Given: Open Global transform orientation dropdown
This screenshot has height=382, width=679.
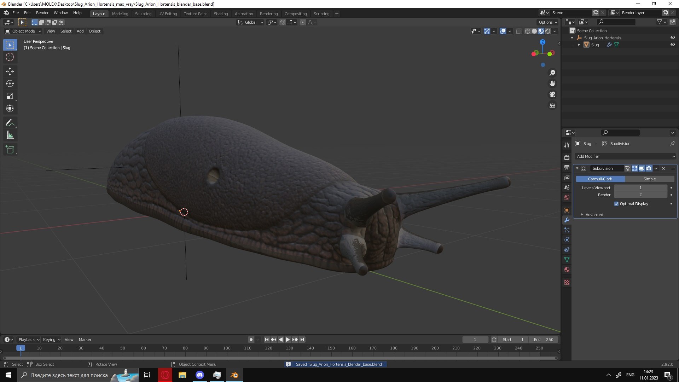Looking at the screenshot, I should click(250, 22).
